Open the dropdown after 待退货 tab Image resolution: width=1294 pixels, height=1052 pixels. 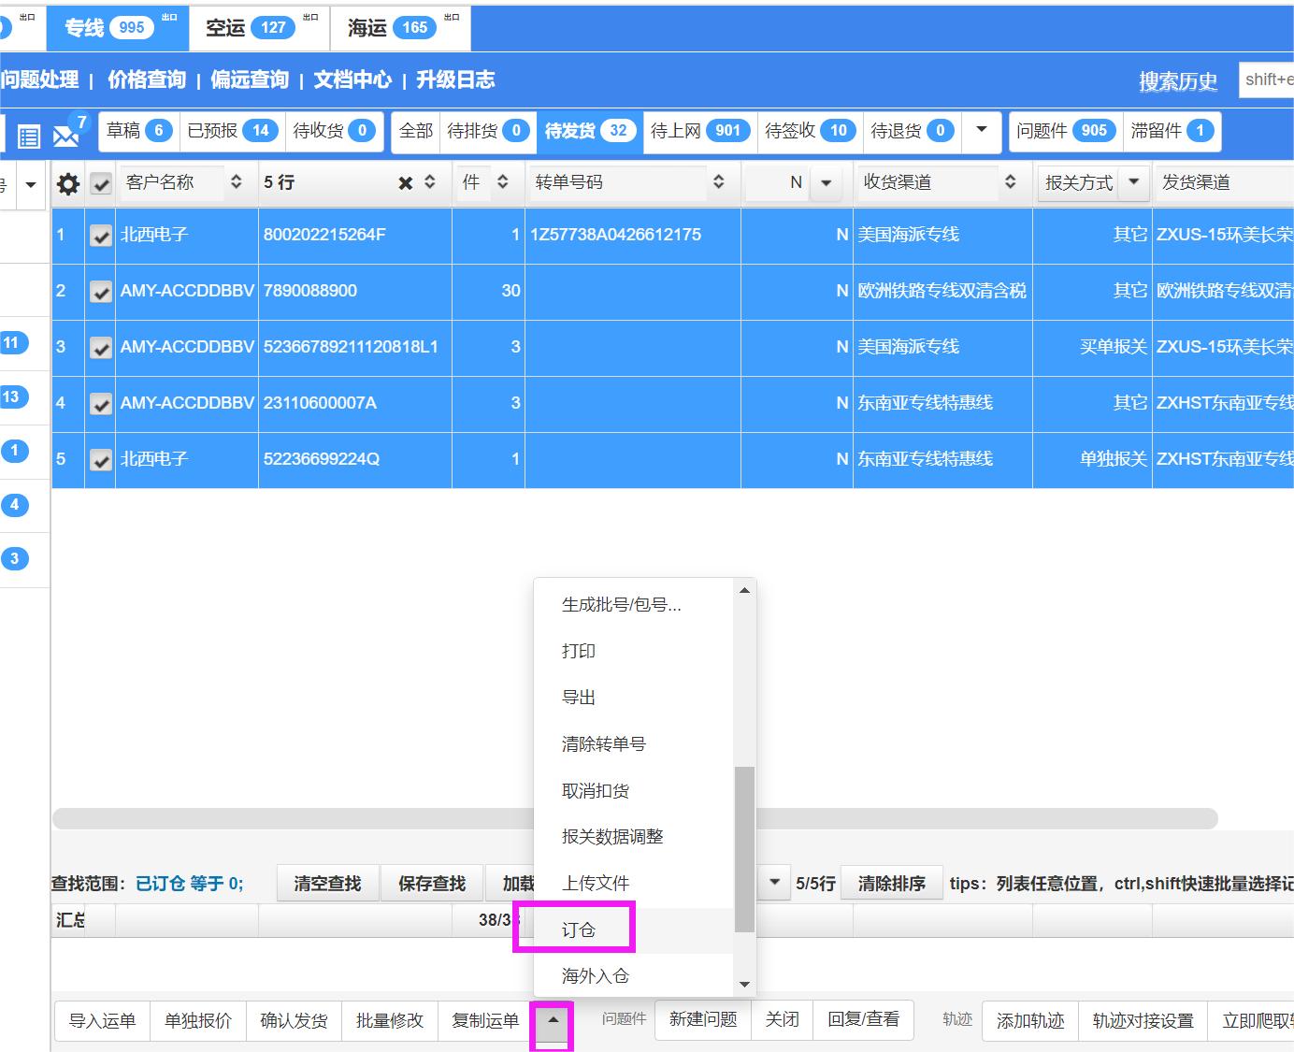[x=981, y=130]
